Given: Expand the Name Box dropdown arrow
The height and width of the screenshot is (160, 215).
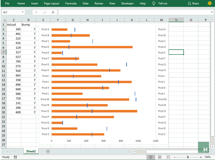Looking at the screenshot, I should coord(23,12).
